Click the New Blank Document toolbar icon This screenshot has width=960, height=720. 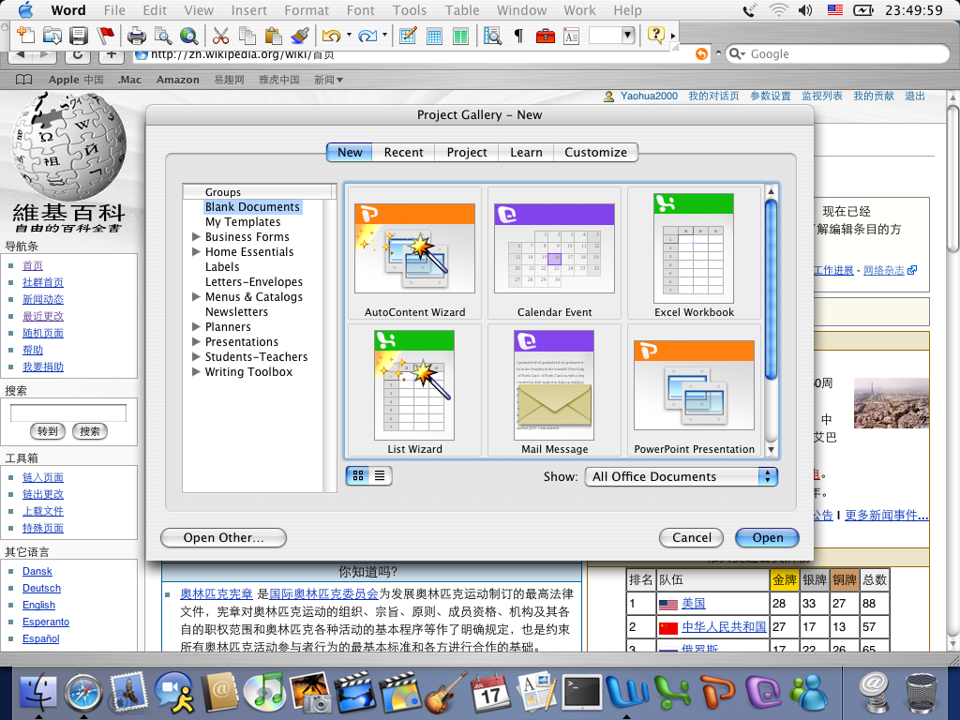point(25,37)
